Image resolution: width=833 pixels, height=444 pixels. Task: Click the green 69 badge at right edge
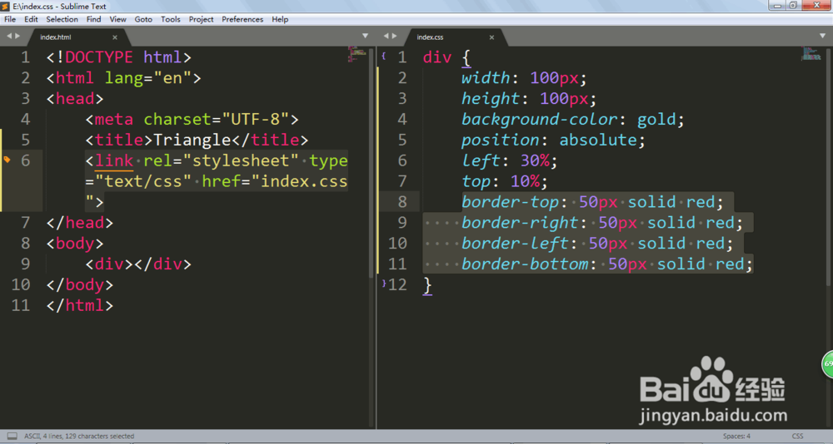click(x=827, y=364)
